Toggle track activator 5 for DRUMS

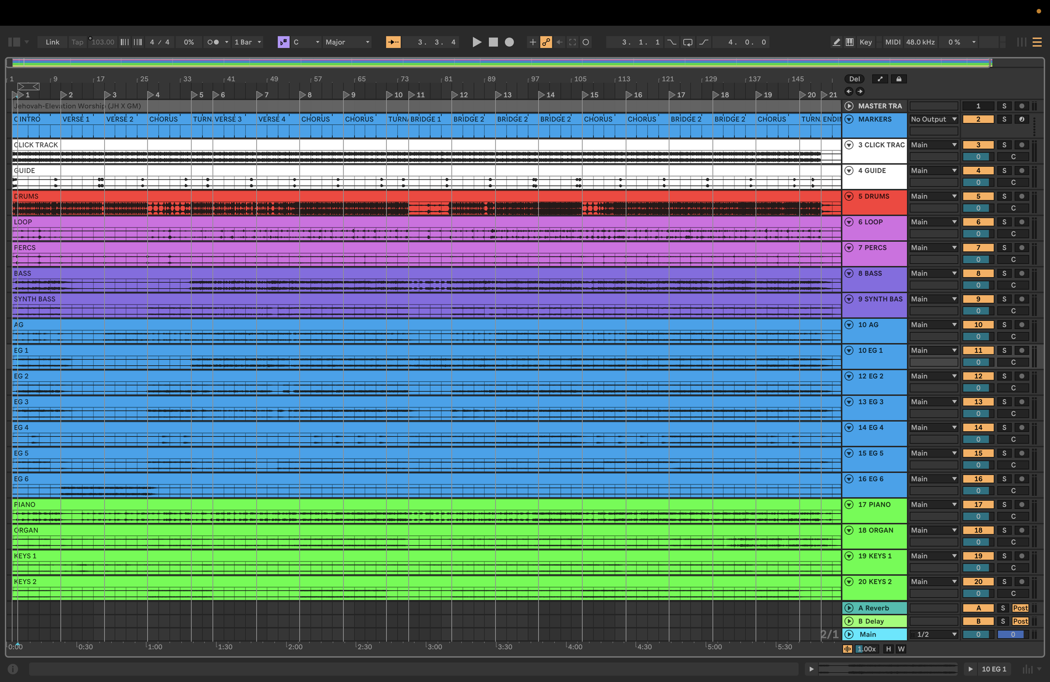(x=978, y=196)
